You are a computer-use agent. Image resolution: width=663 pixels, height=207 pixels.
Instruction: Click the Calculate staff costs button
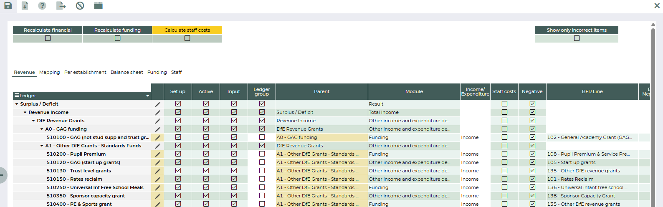pos(187,30)
